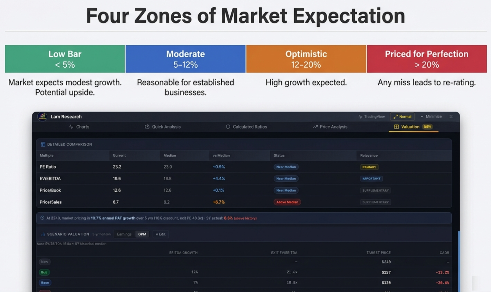Click the Scenario Valuation bar chart icon
Image resolution: width=491 pixels, height=292 pixels.
tap(43, 234)
